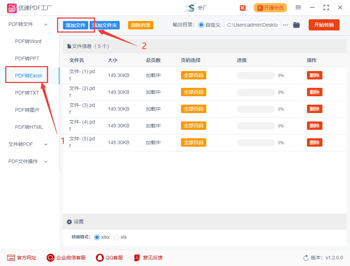Click the 官方网址 link text

pyautogui.click(x=27, y=258)
